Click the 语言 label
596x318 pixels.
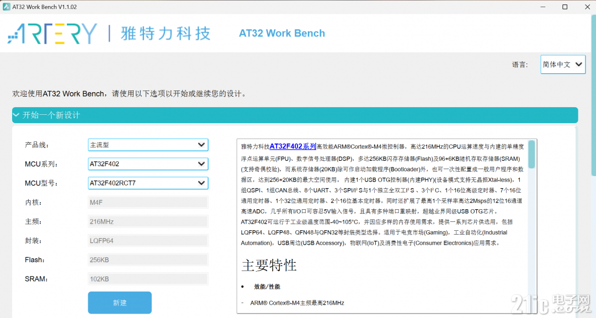pos(520,65)
